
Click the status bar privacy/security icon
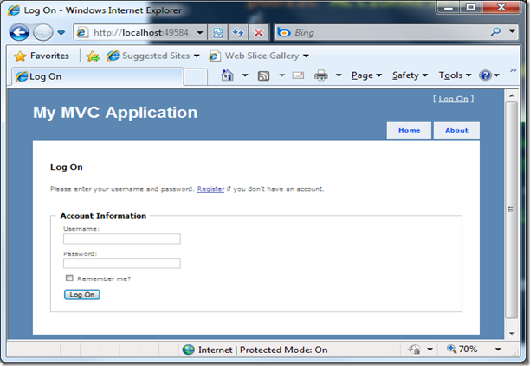(415, 349)
